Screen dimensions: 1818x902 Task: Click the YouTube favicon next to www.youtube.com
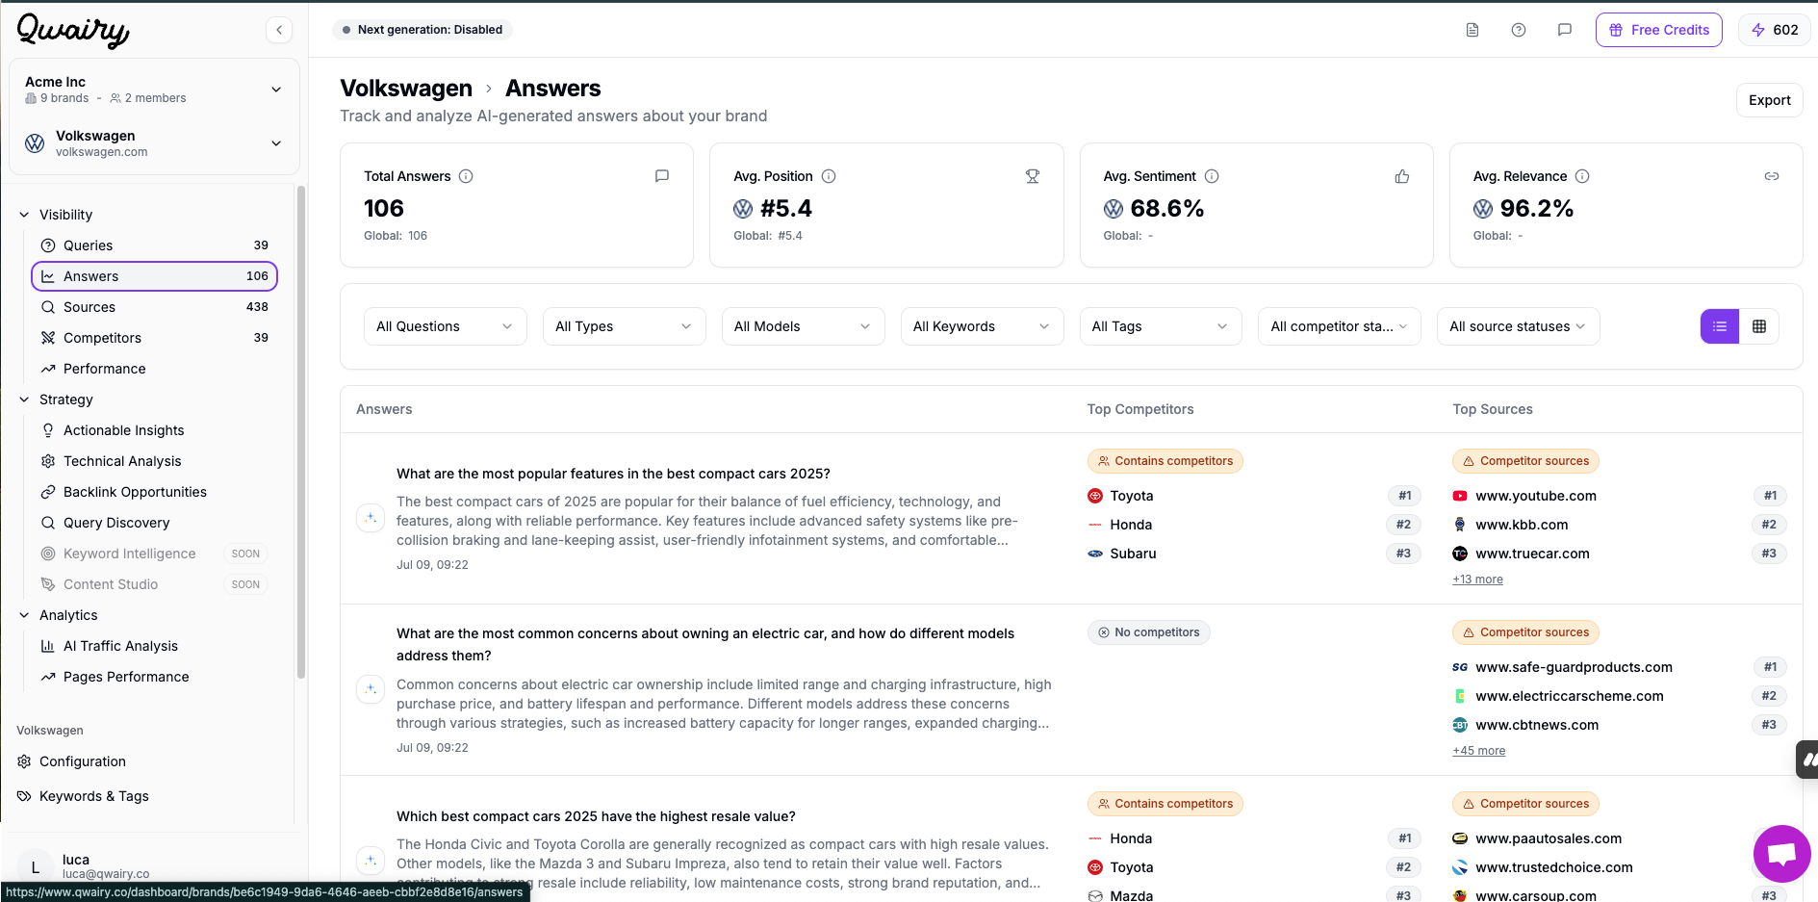pyautogui.click(x=1460, y=496)
